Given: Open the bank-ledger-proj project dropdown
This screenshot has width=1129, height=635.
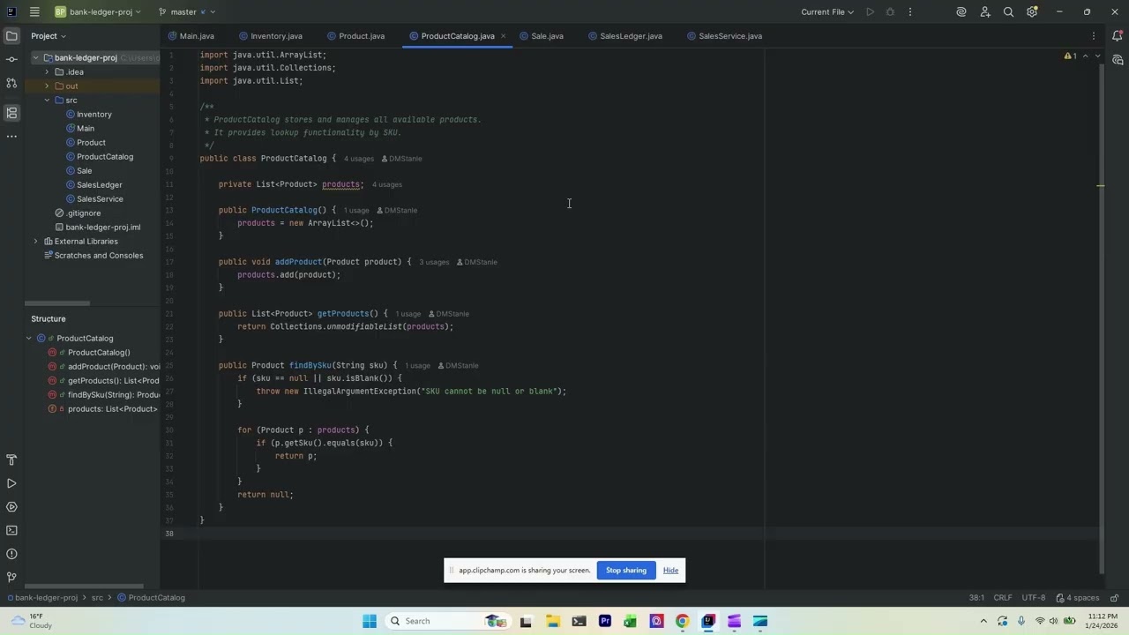Looking at the screenshot, I should click(98, 11).
